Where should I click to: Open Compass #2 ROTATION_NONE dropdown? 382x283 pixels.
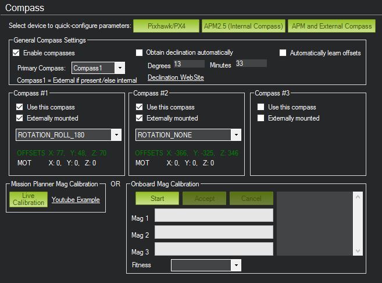(188, 135)
